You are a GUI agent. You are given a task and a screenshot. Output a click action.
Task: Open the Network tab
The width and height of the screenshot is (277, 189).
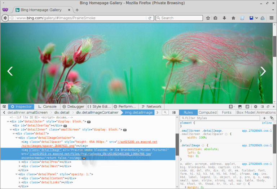click(x=151, y=106)
